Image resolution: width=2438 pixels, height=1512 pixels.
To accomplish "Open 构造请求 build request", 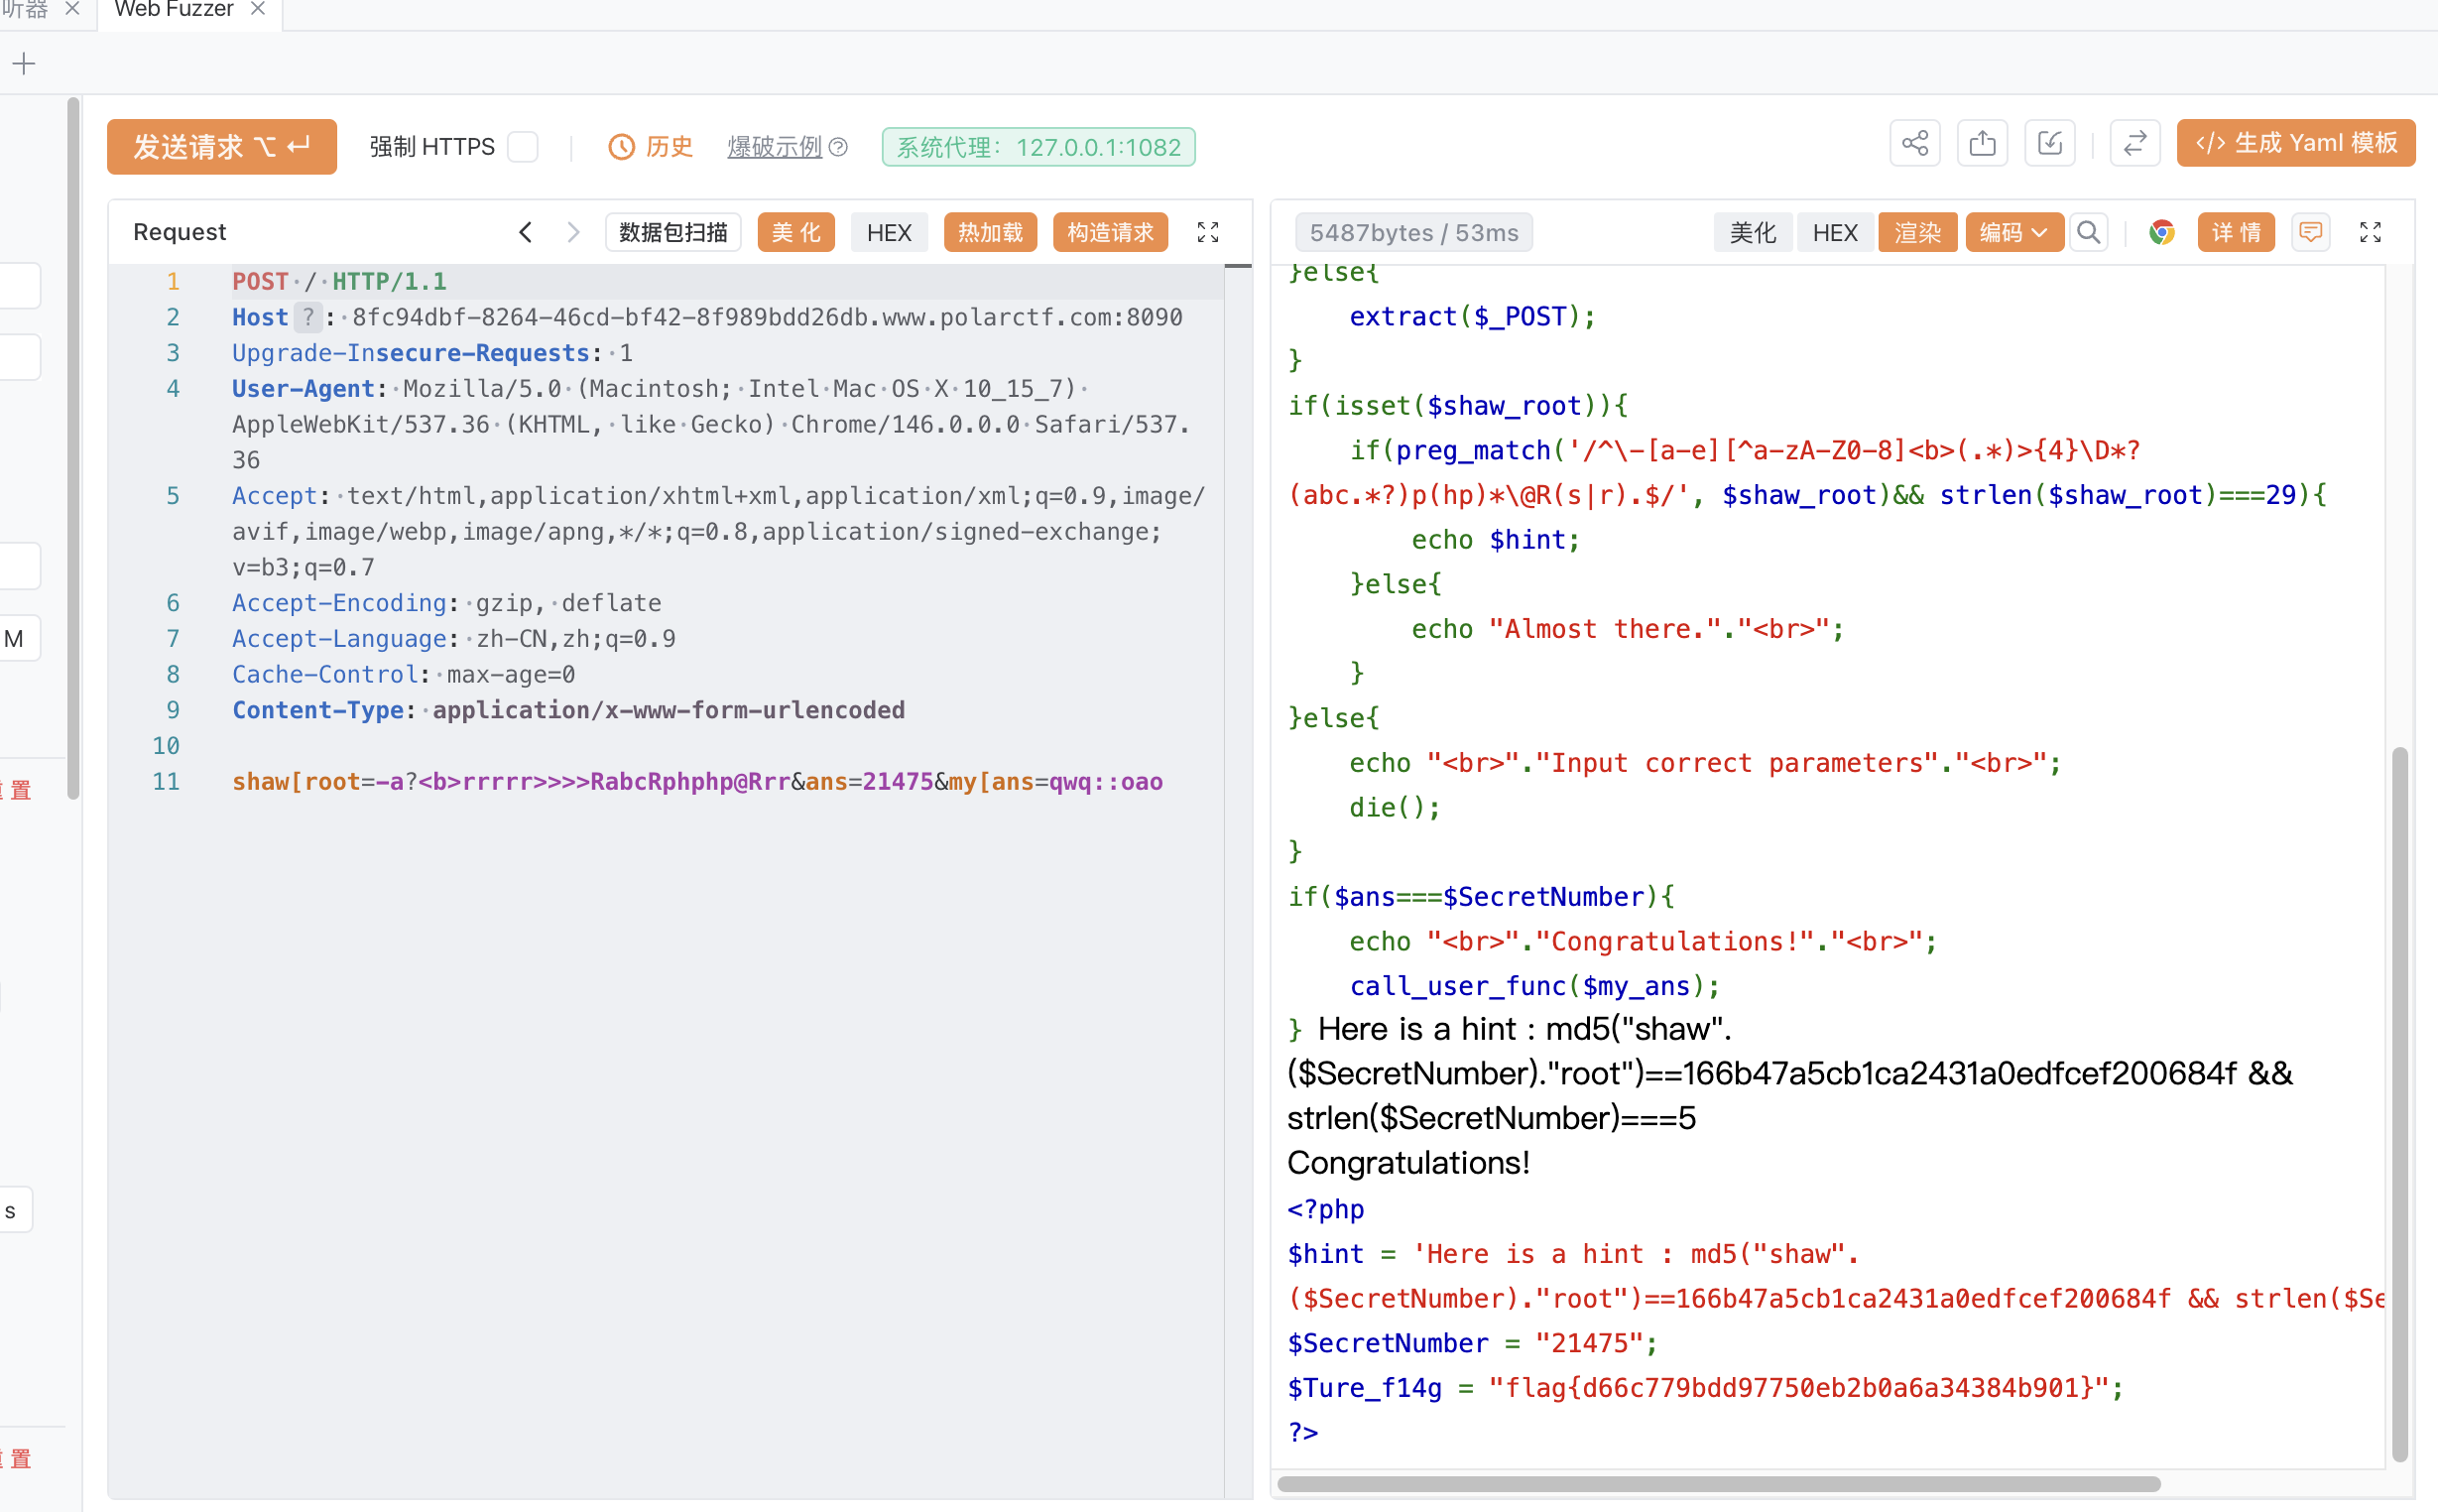I will click(x=1110, y=232).
